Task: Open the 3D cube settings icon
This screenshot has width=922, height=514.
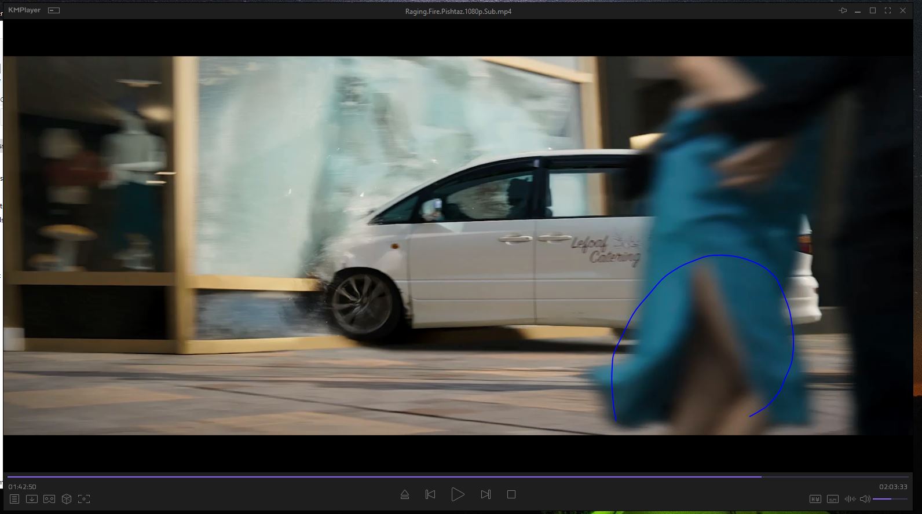Action: (67, 499)
